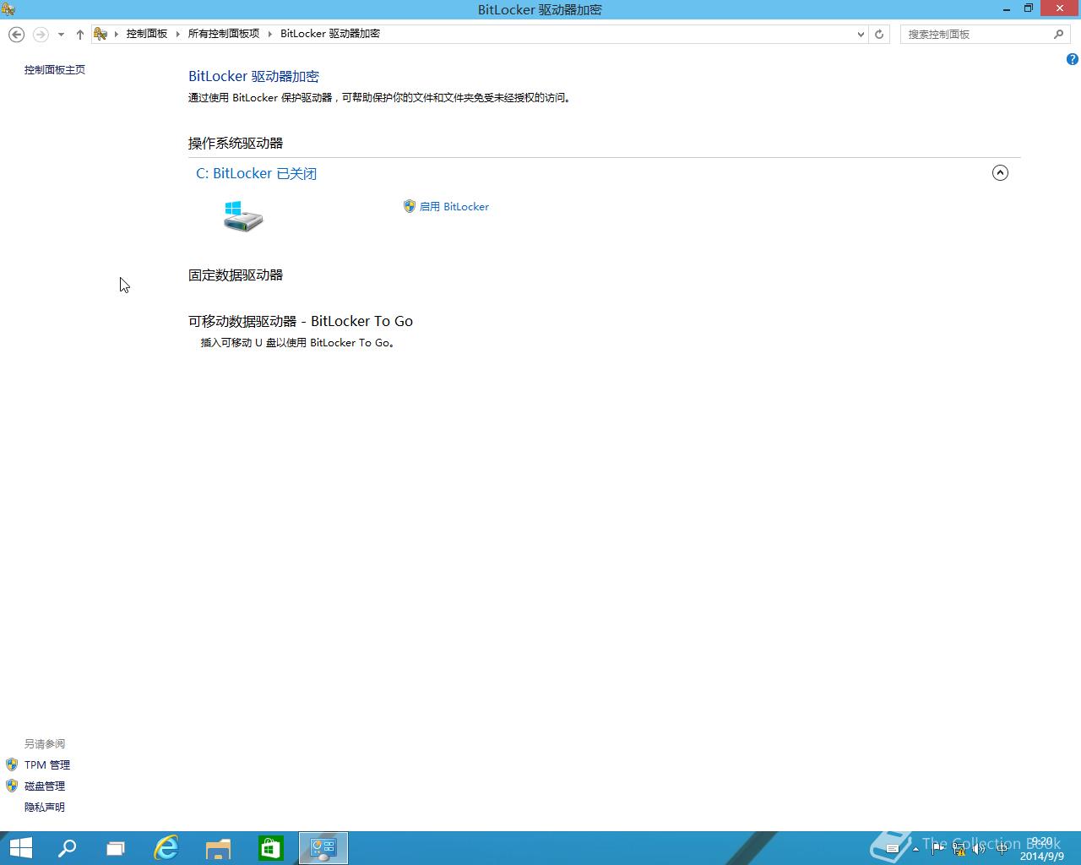Click 启用 BitLocker link
This screenshot has width=1081, height=865.
454,207
